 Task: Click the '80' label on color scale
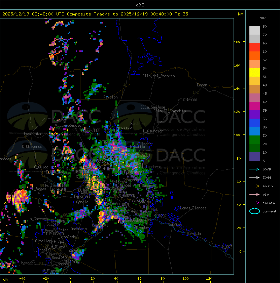[x=265, y=26]
